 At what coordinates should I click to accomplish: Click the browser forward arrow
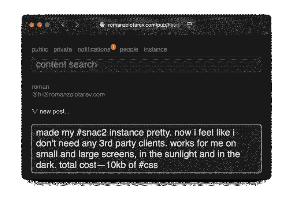pos(77,24)
